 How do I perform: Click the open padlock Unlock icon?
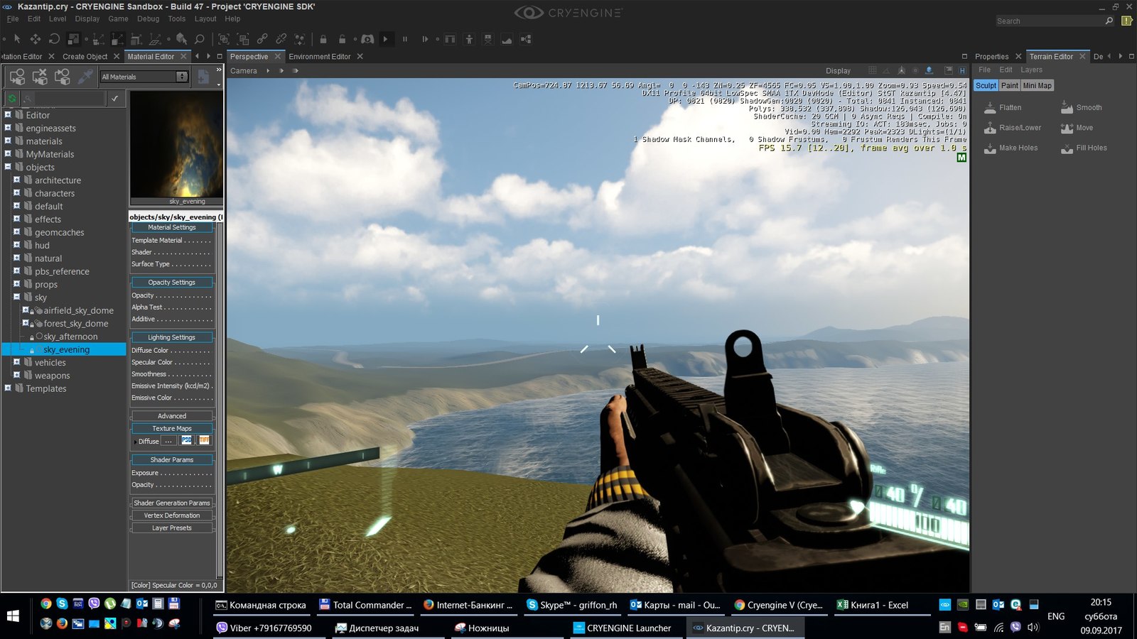(x=343, y=39)
